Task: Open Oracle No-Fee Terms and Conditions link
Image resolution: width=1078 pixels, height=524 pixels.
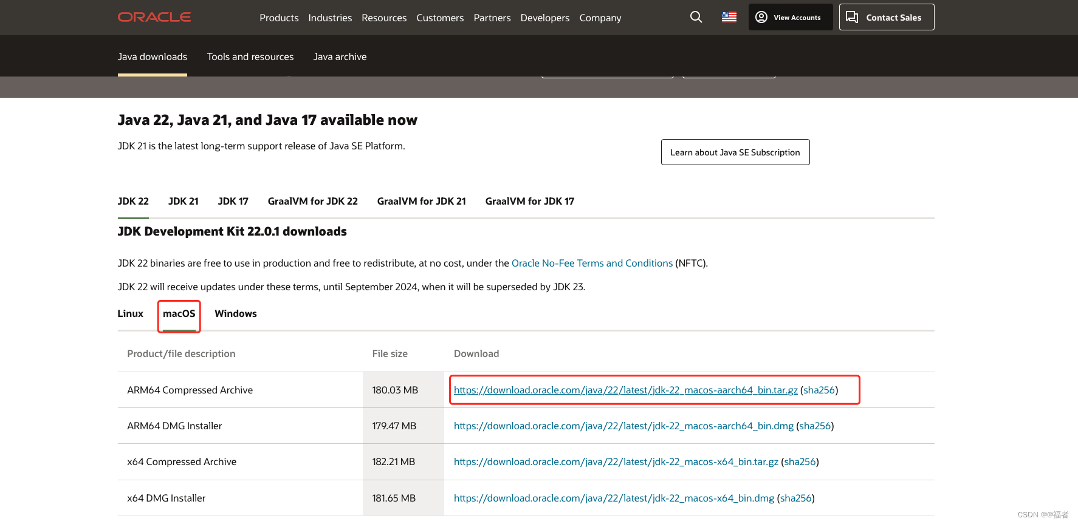Action: click(592, 263)
